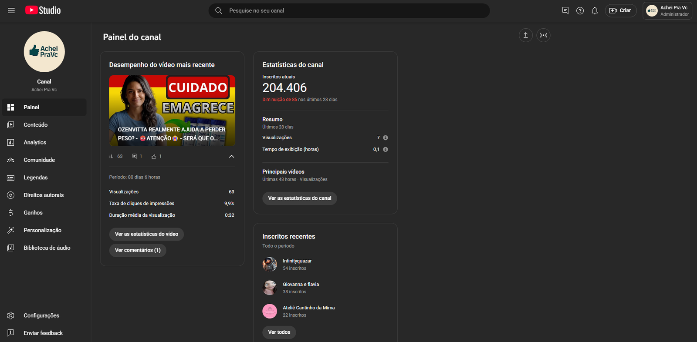Click the Visualizações down trend icon
This screenshot has width=697, height=342.
click(x=386, y=137)
